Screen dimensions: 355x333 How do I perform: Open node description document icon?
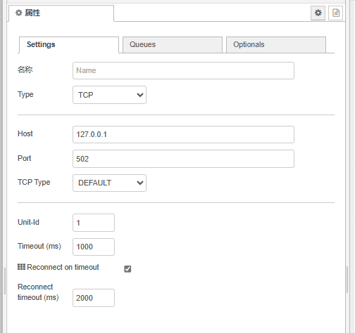[x=335, y=13]
